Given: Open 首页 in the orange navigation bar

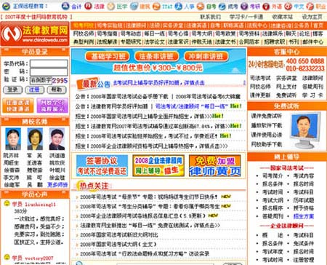Looking at the screenshot, I should [x=318, y=25].
